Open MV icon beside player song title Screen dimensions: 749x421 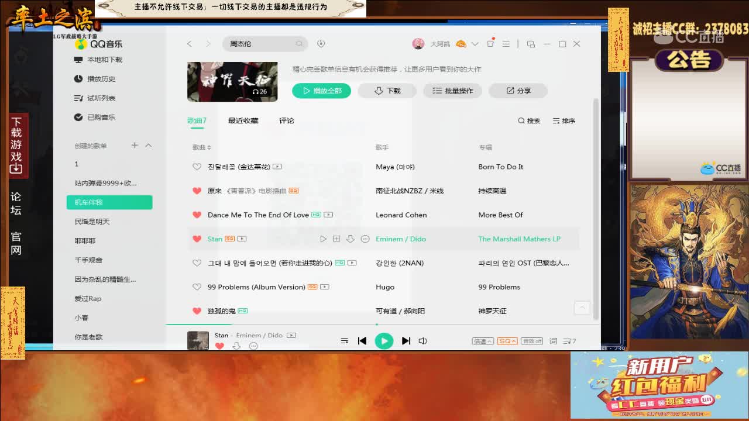coord(291,335)
